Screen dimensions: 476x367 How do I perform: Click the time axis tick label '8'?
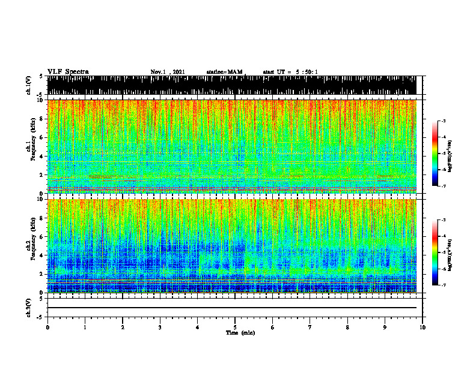pos(347,327)
